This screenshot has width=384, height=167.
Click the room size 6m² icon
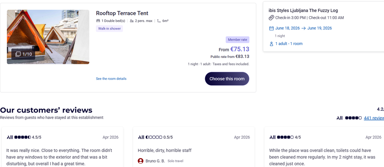pos(159,21)
